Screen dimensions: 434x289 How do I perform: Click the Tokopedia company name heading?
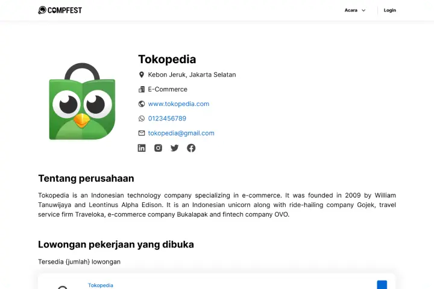pyautogui.click(x=167, y=59)
